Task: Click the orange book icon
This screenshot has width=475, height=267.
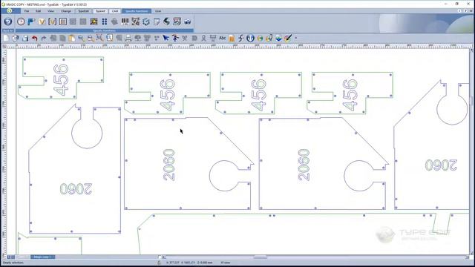Action: (232, 38)
